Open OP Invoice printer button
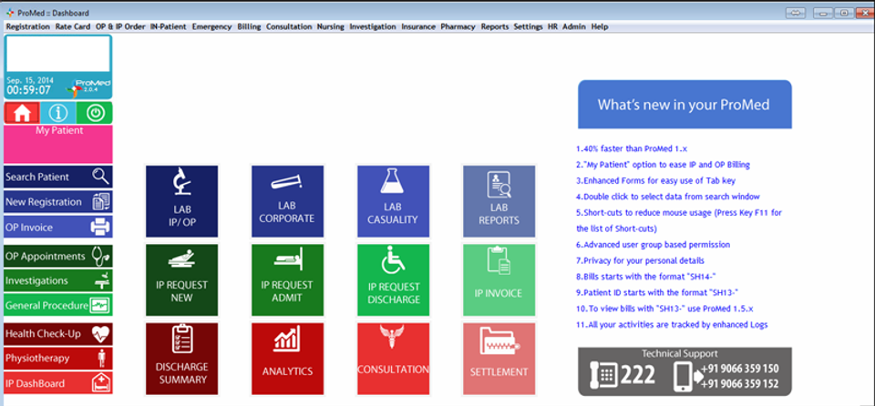This screenshot has width=875, height=406. [x=58, y=227]
